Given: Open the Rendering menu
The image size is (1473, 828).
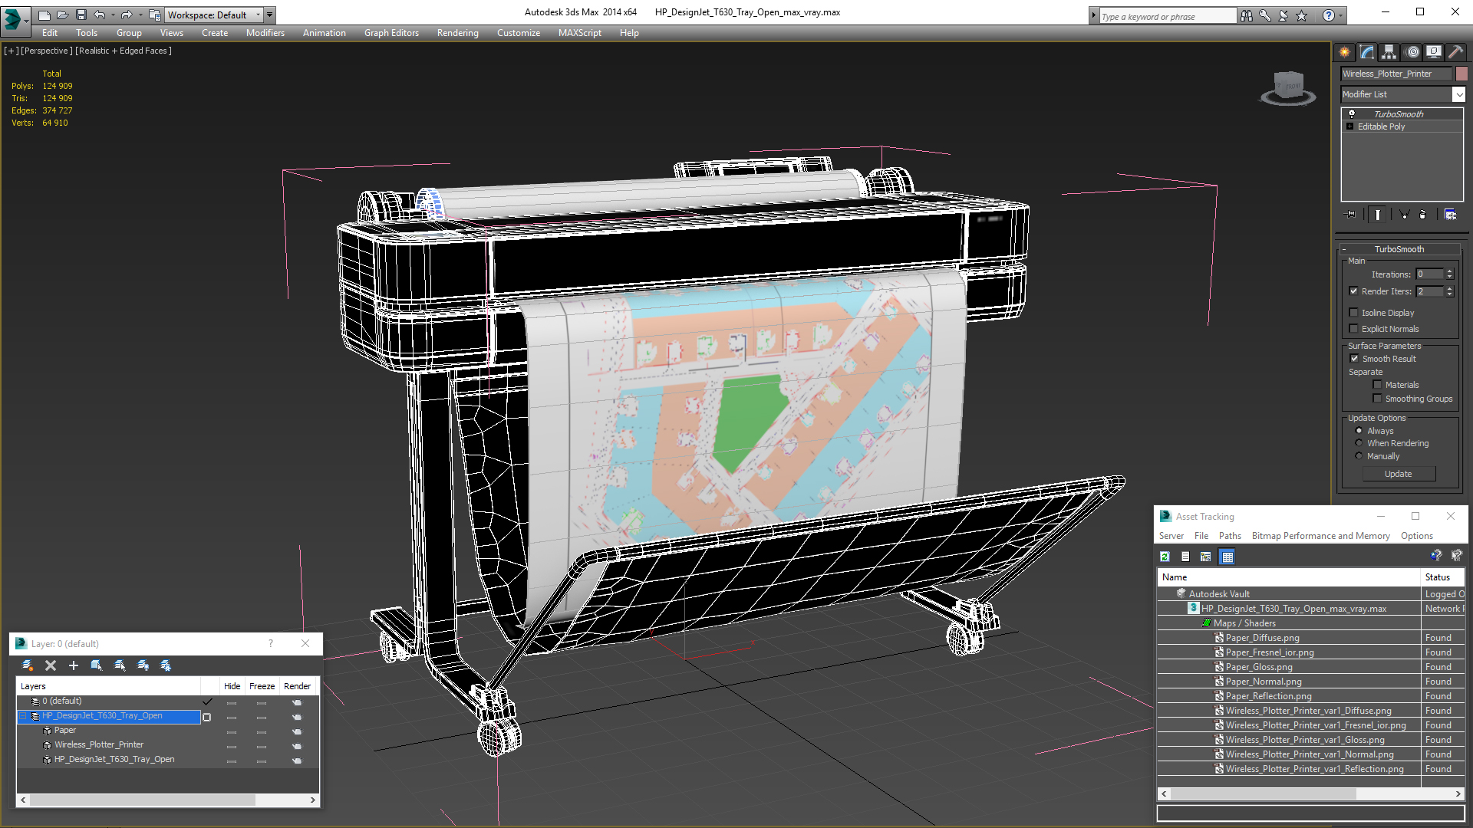Looking at the screenshot, I should 457,33.
